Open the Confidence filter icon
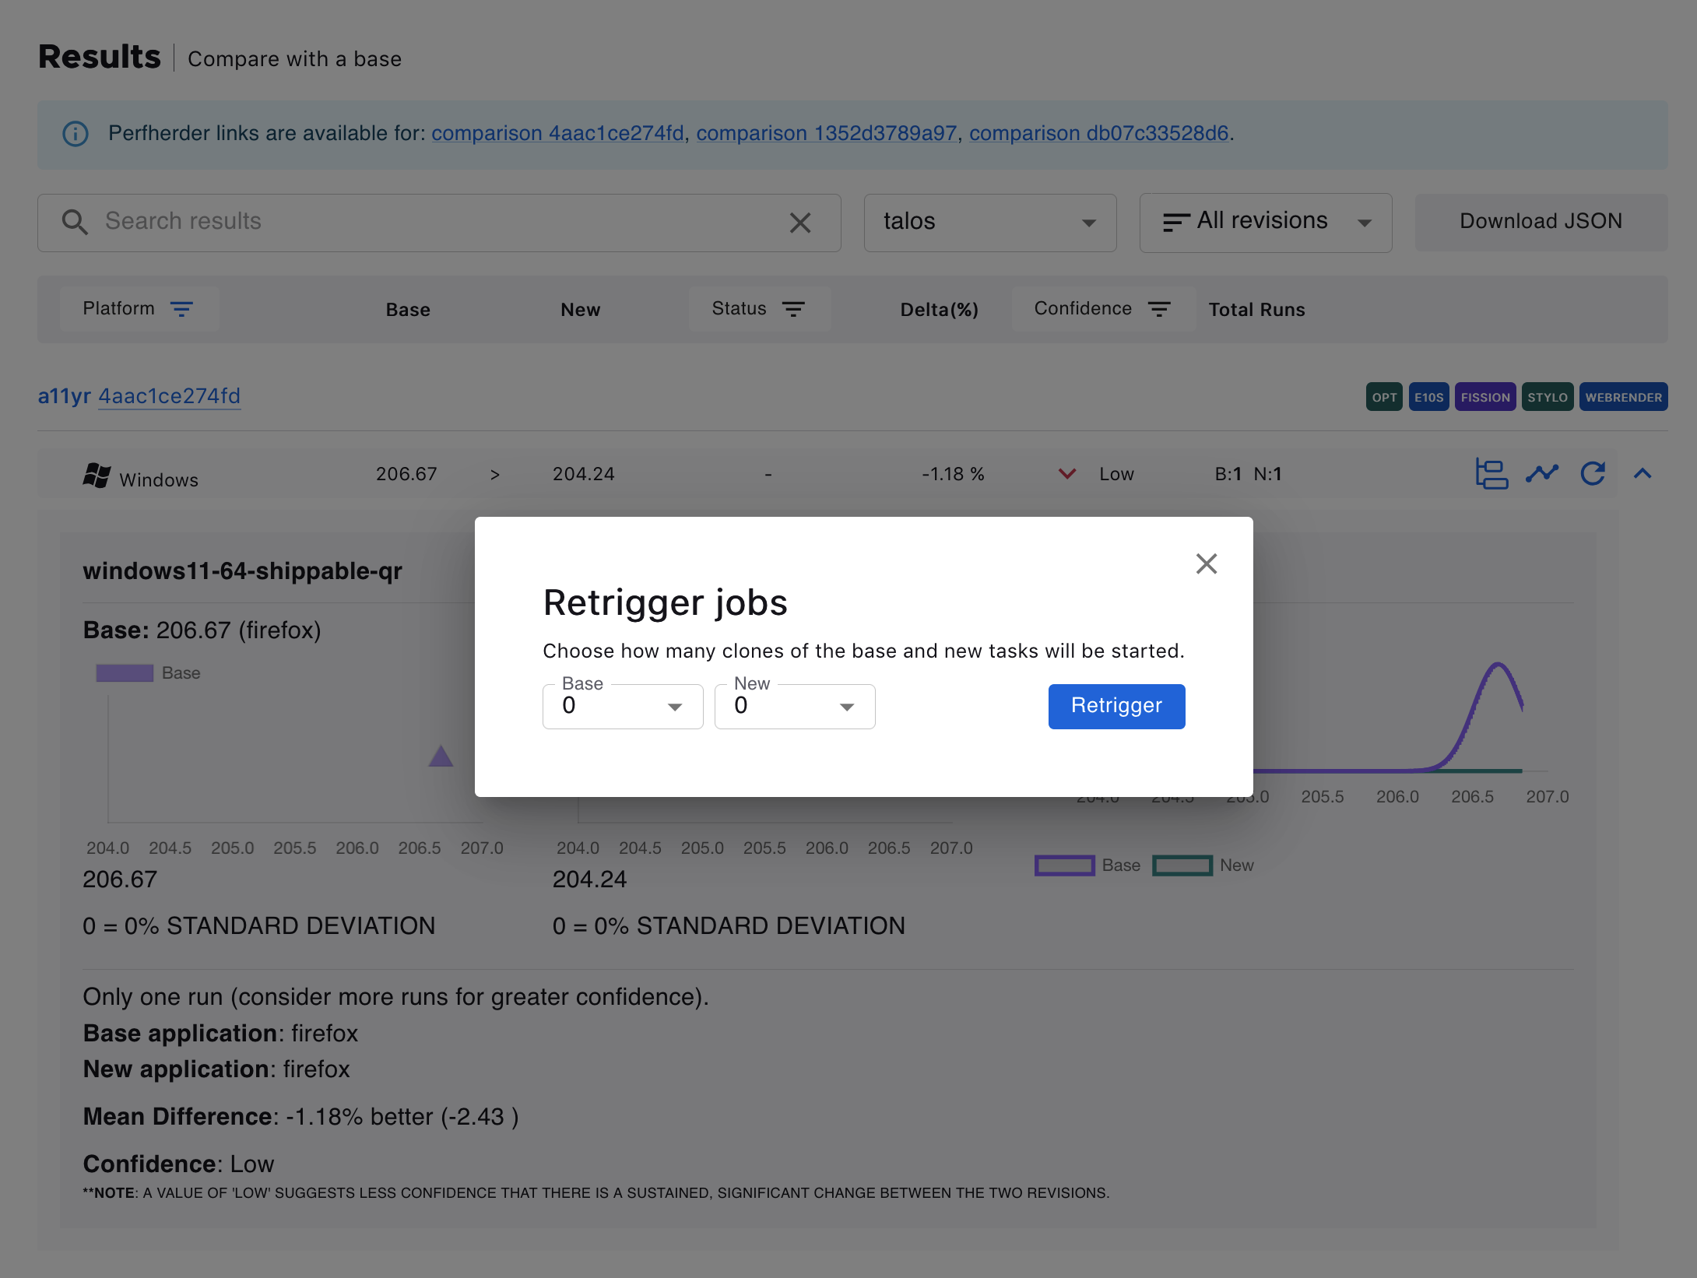 pos(1159,308)
